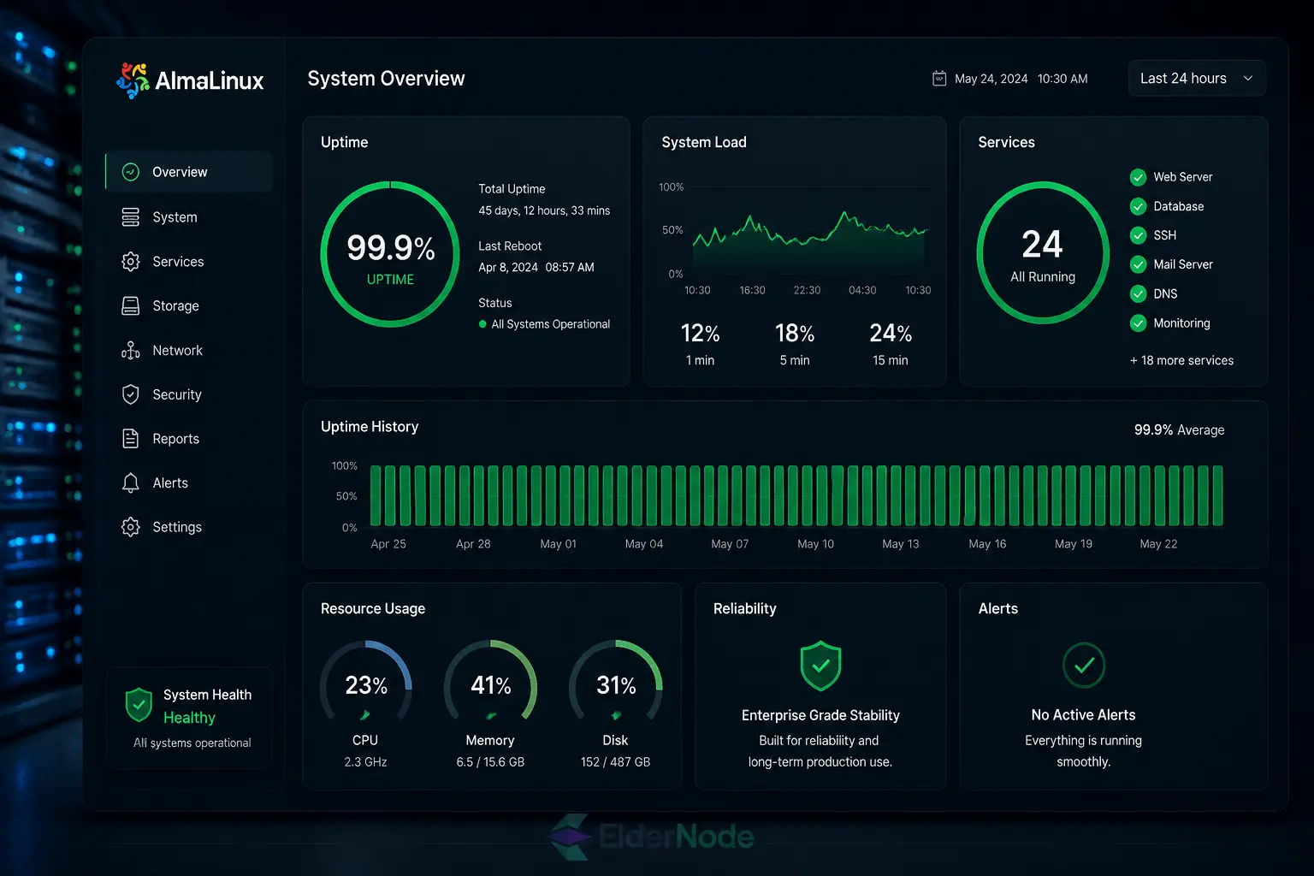This screenshot has height=876, width=1314.
Task: Click the No Active Alerts checkmark circle
Action: (1084, 665)
